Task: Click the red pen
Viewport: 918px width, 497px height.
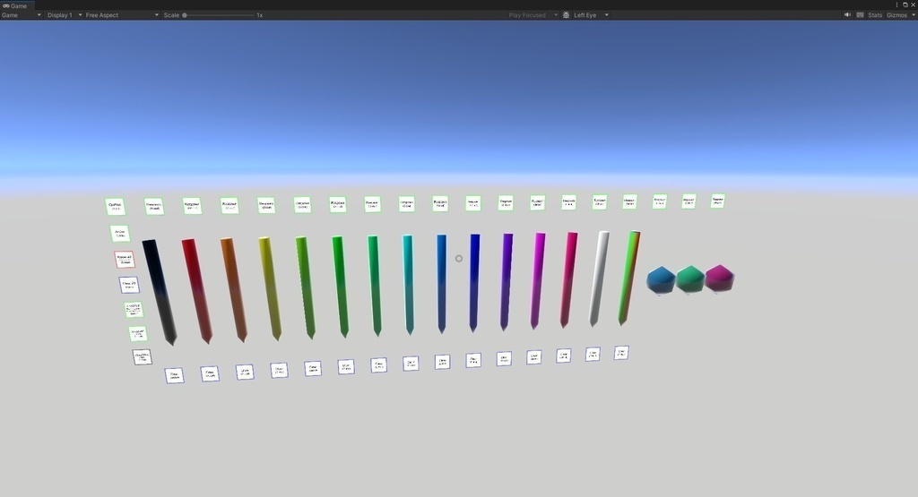Action: (x=196, y=291)
